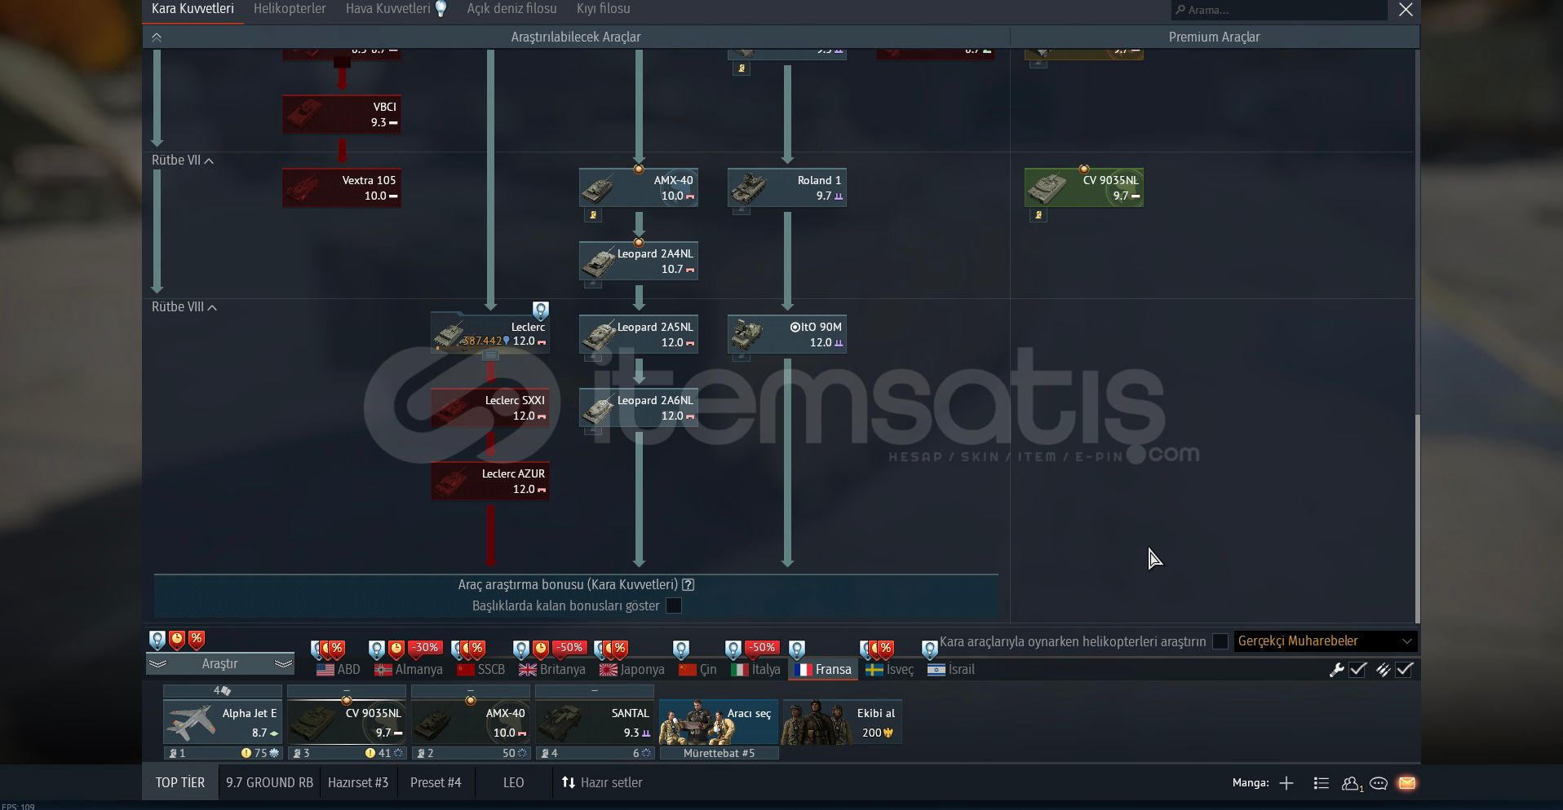Click the crew icon under the AMX-40 card
This screenshot has height=810, width=1563.
point(593,216)
